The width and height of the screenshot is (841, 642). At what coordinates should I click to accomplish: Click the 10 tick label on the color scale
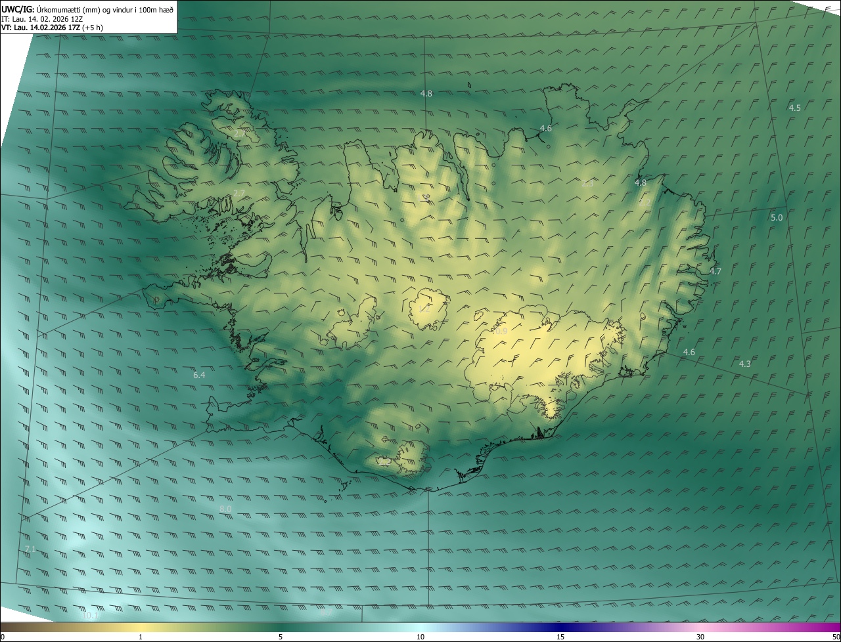420,637
